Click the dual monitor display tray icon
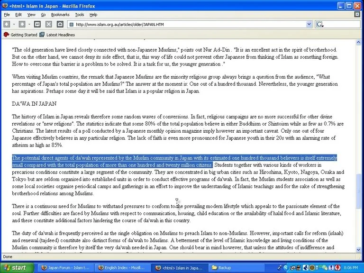 click(293, 268)
